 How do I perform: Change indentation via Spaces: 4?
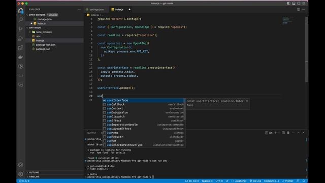207,181
